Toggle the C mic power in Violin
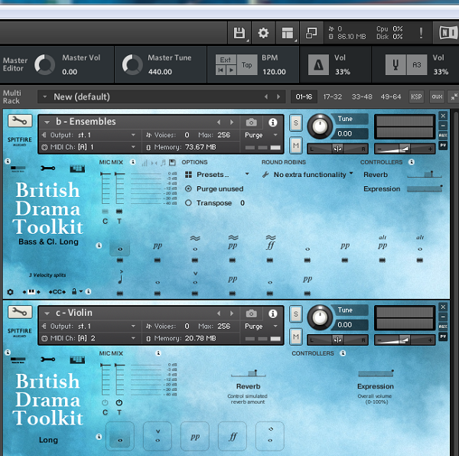Viewport: 459px width, 456px height. 105,402
